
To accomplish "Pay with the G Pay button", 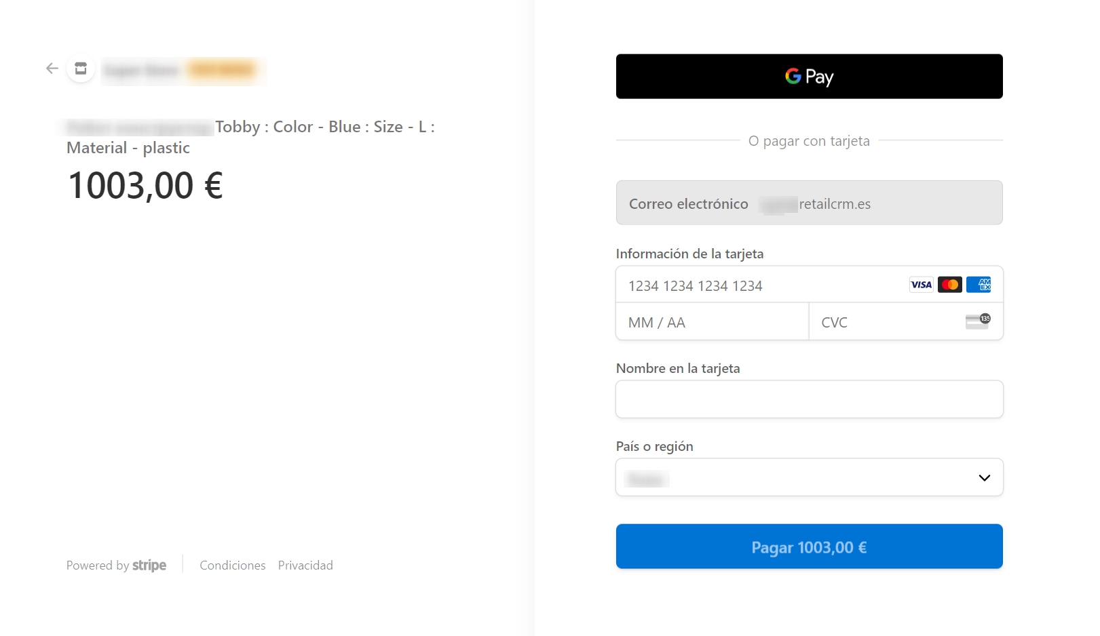I will click(809, 77).
